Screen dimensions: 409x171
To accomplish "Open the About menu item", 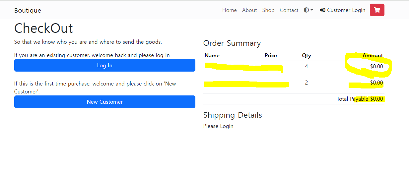I will 249,10.
